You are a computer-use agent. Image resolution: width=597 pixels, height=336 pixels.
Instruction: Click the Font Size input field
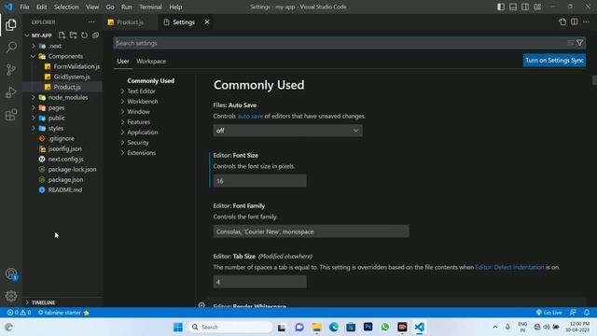coord(259,181)
